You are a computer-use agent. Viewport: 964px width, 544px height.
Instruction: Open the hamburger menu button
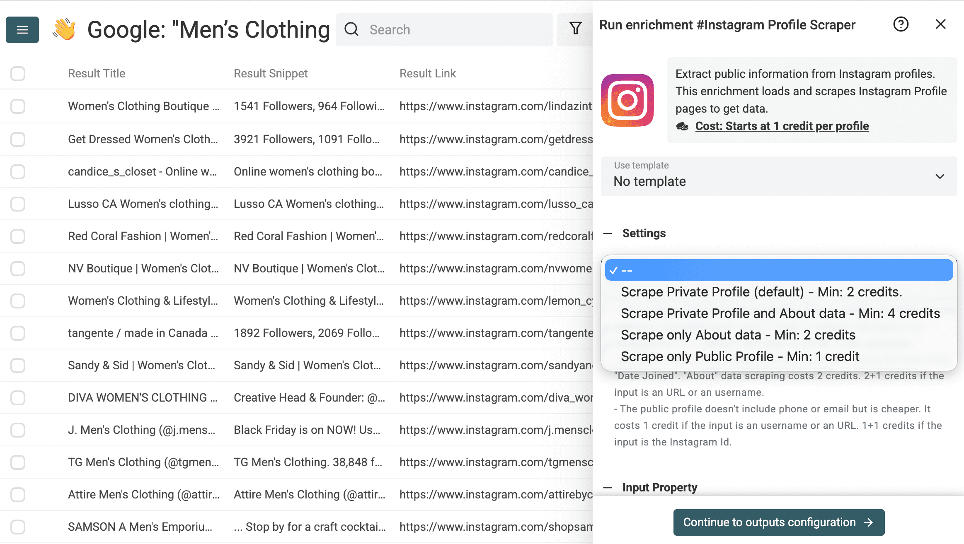coord(22,30)
